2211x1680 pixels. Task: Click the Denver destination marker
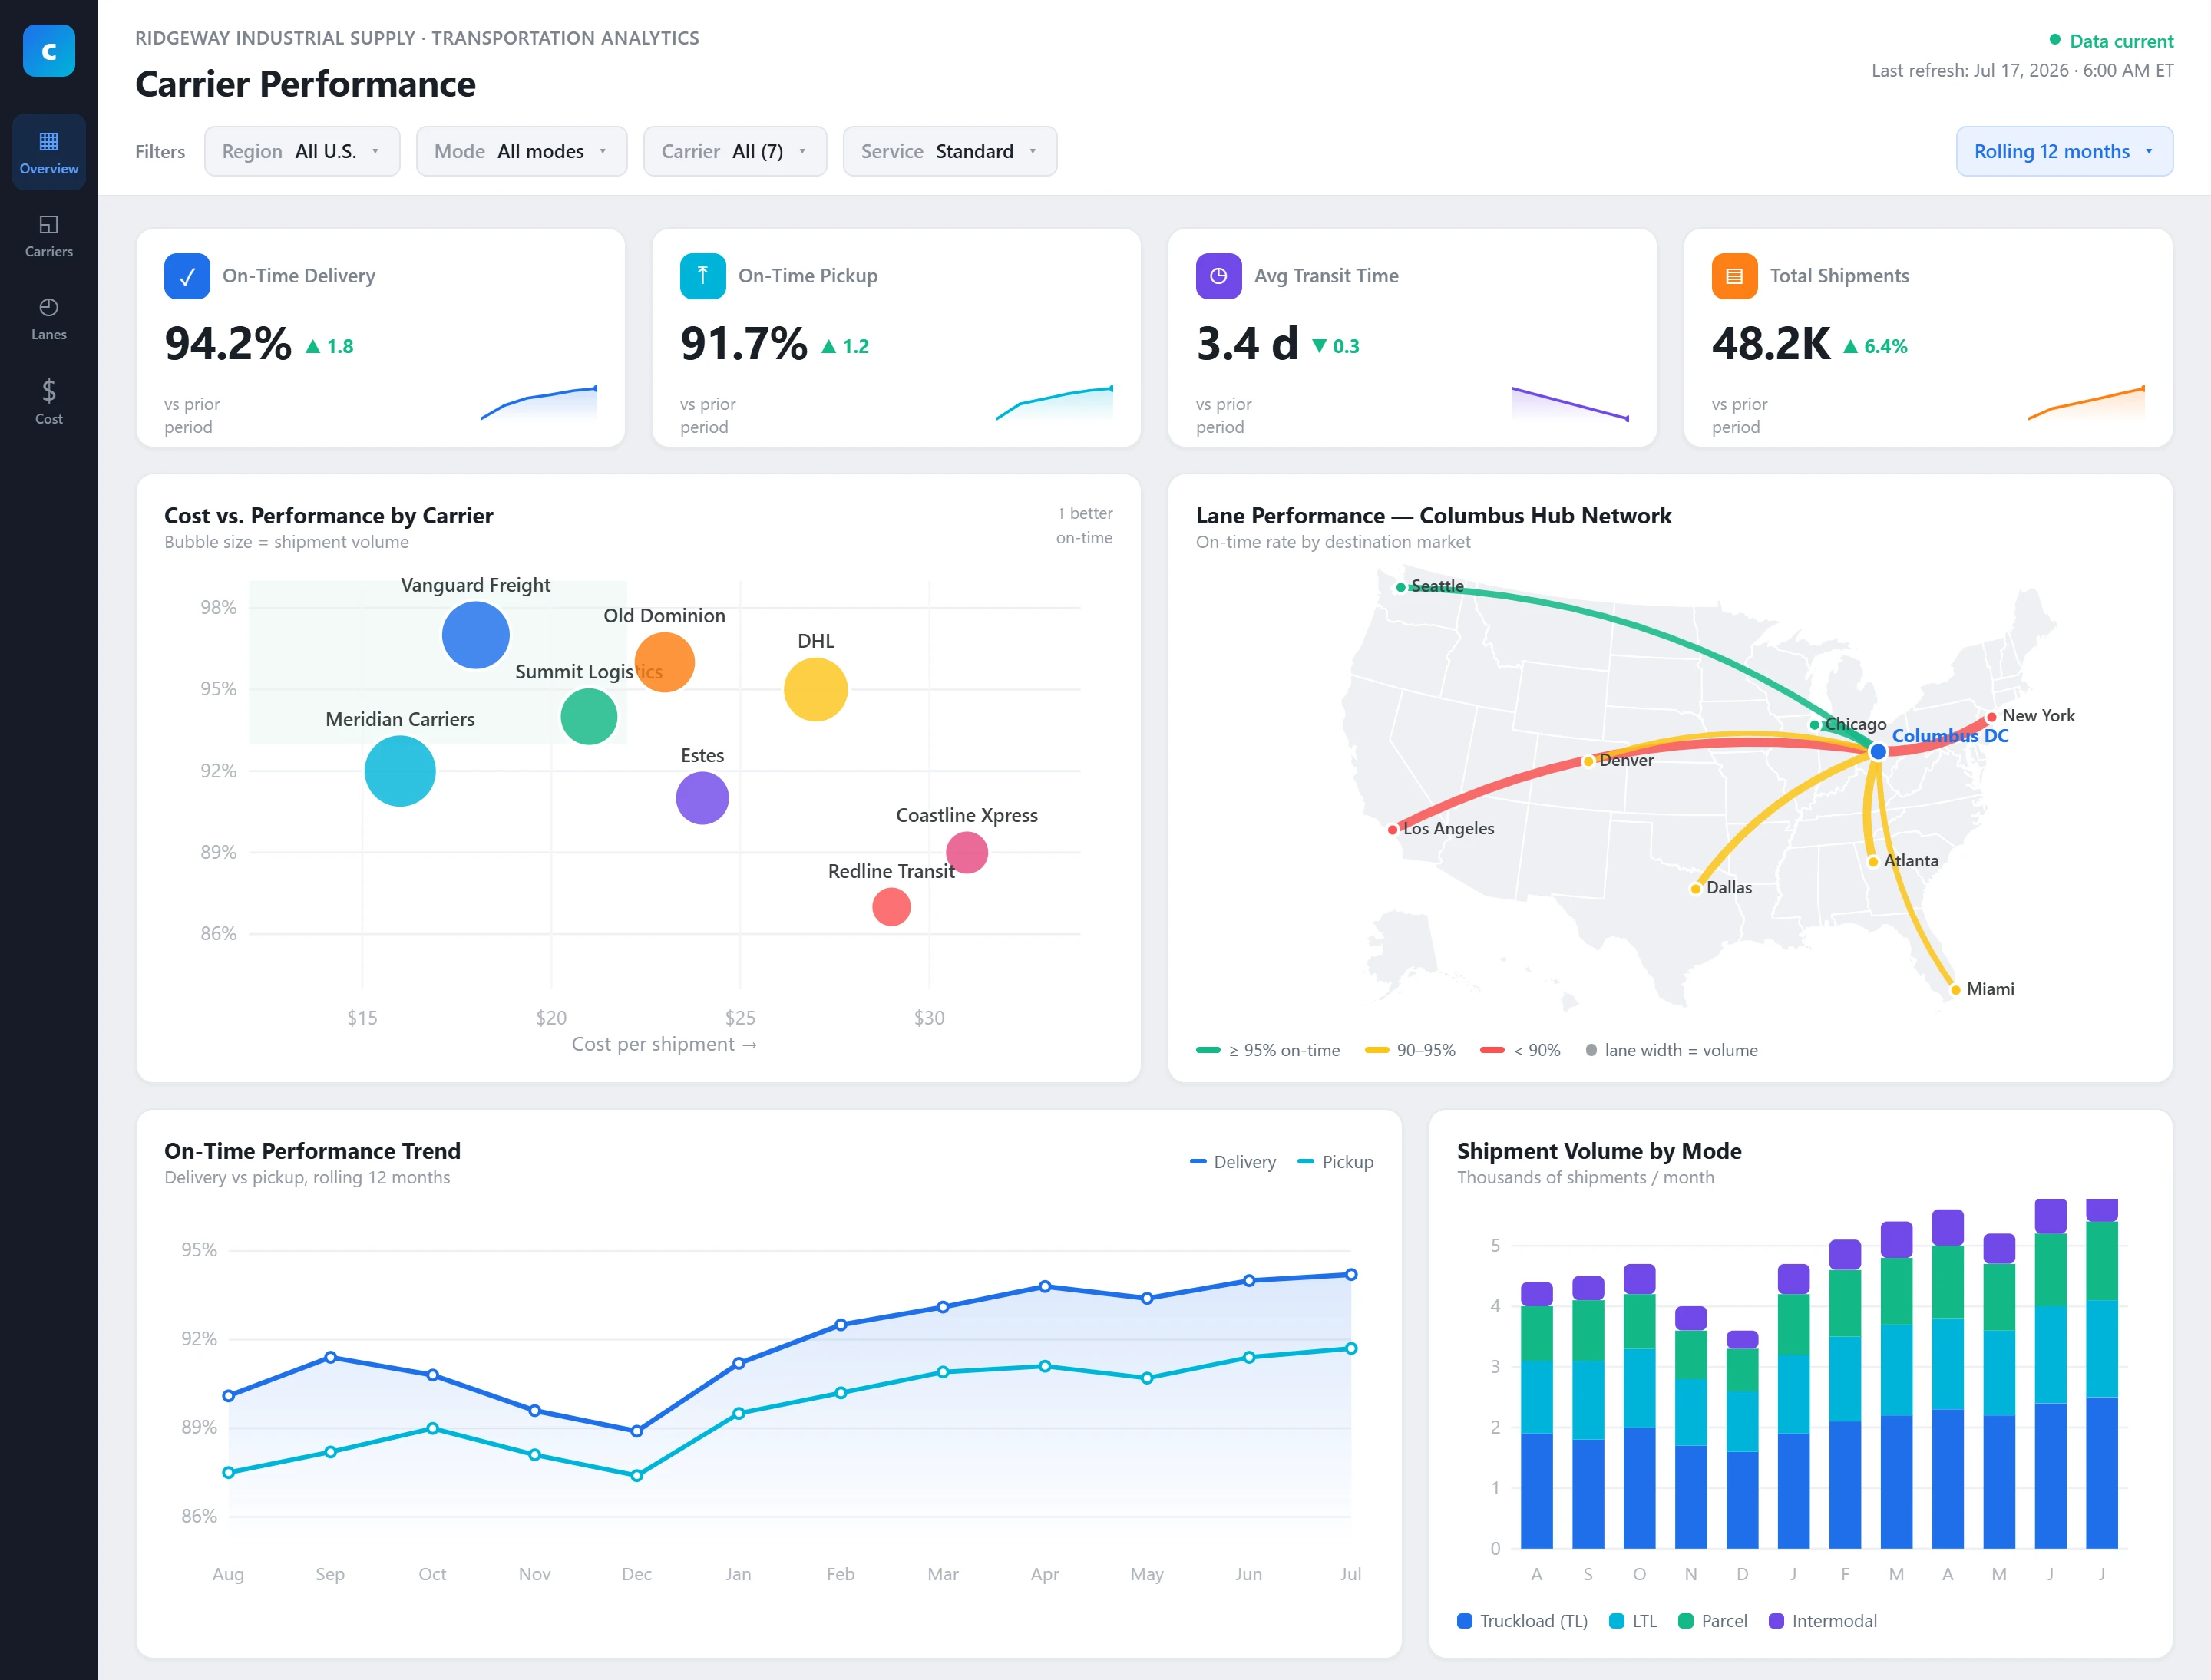point(1588,762)
